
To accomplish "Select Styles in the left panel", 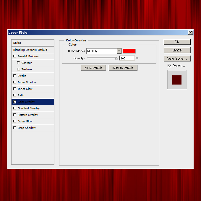I will tap(33, 43).
